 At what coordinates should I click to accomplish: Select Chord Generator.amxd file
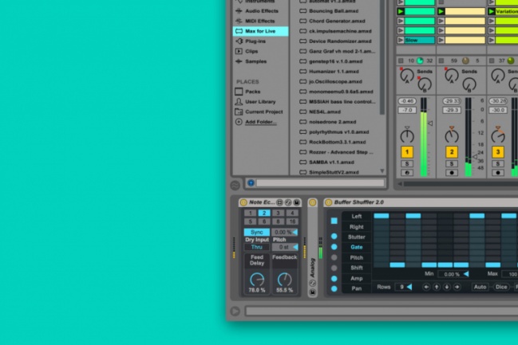click(337, 21)
